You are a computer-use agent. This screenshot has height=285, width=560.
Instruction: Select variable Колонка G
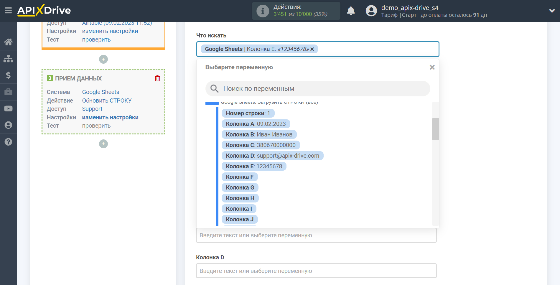pyautogui.click(x=240, y=187)
